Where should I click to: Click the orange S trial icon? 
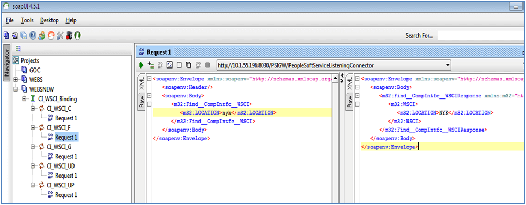(50, 35)
